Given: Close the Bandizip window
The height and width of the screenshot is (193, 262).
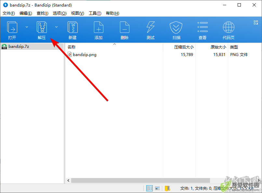Looking at the screenshot, I should point(254,5).
